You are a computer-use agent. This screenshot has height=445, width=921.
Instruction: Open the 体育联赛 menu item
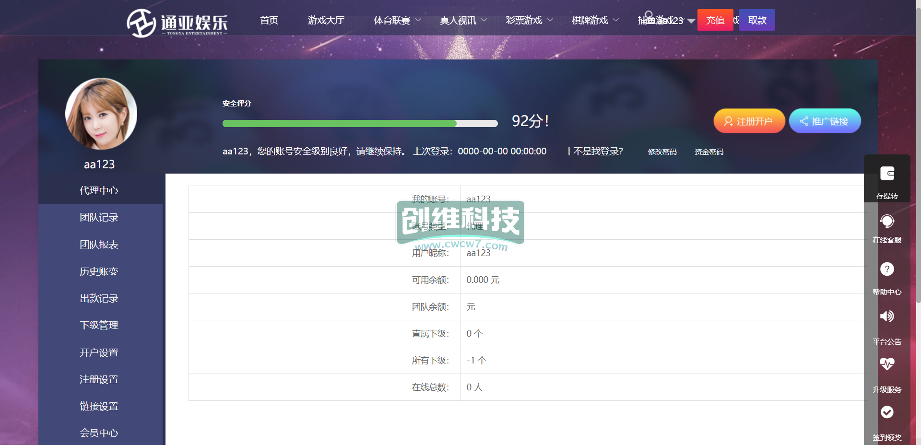pos(392,20)
